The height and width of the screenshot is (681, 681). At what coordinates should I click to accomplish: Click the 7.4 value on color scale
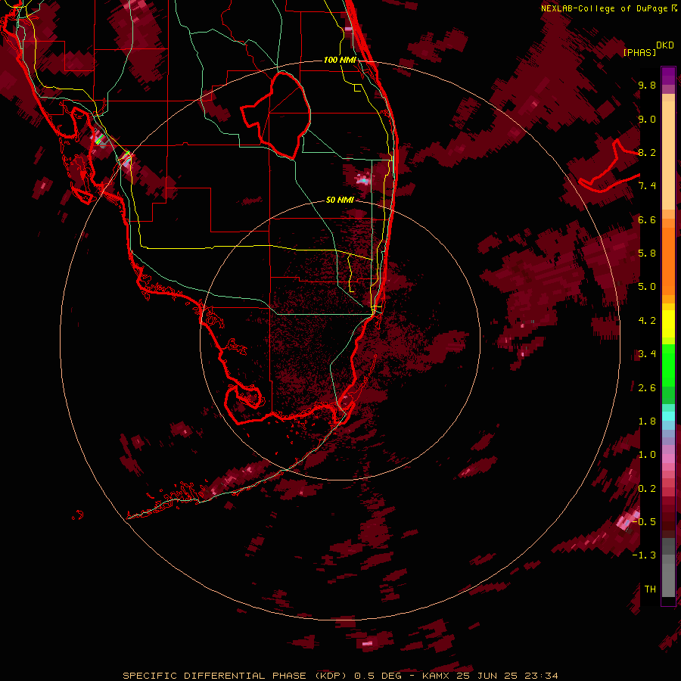[x=647, y=186]
